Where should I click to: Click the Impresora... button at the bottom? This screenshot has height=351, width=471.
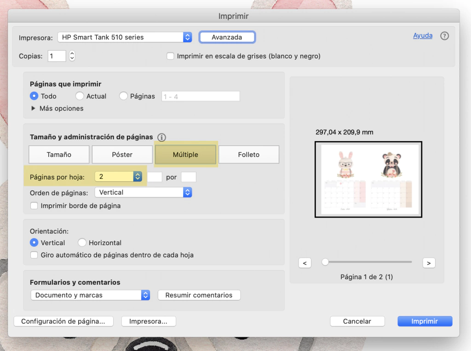pyautogui.click(x=149, y=321)
